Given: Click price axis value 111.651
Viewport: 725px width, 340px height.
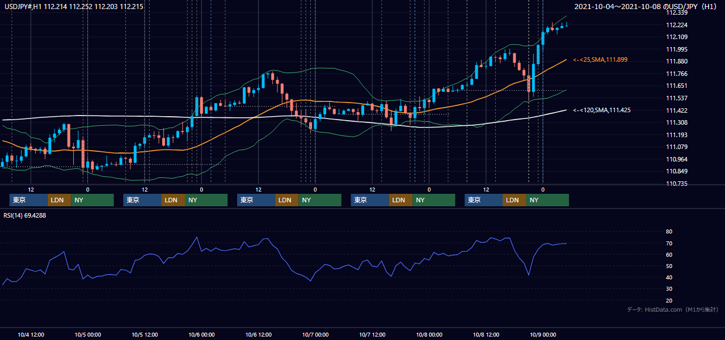Looking at the screenshot, I should (677, 86).
